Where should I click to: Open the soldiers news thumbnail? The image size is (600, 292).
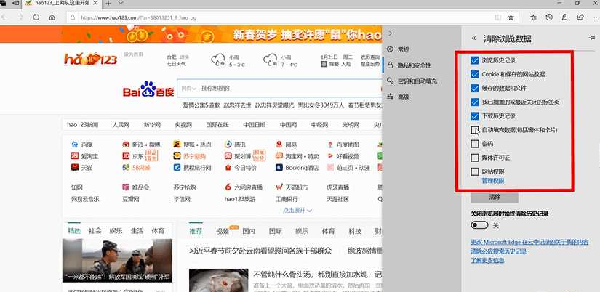tap(118, 261)
